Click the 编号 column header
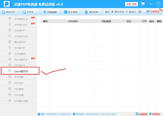The image size is (163, 116). coord(45,21)
